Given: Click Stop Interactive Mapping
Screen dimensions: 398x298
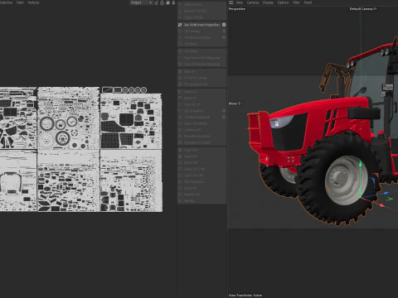Looking at the screenshot, I should [202, 64].
